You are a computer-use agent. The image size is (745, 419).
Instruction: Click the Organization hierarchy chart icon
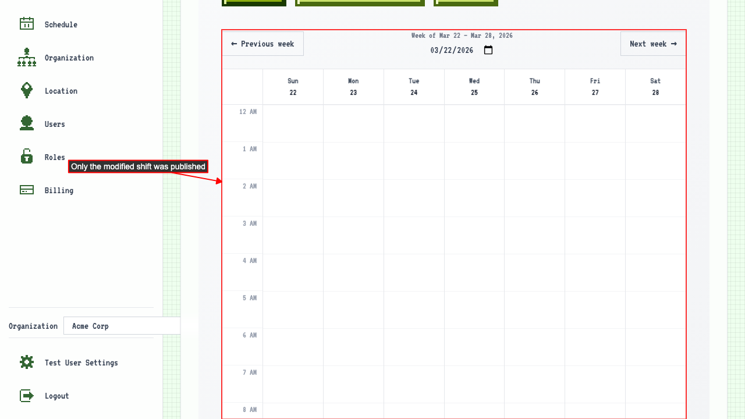coord(27,57)
